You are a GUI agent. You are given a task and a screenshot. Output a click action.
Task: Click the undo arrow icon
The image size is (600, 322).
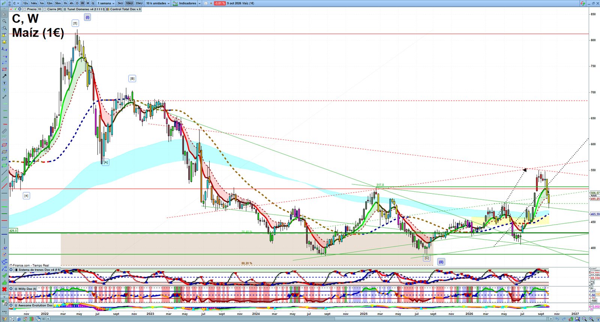pos(557,319)
